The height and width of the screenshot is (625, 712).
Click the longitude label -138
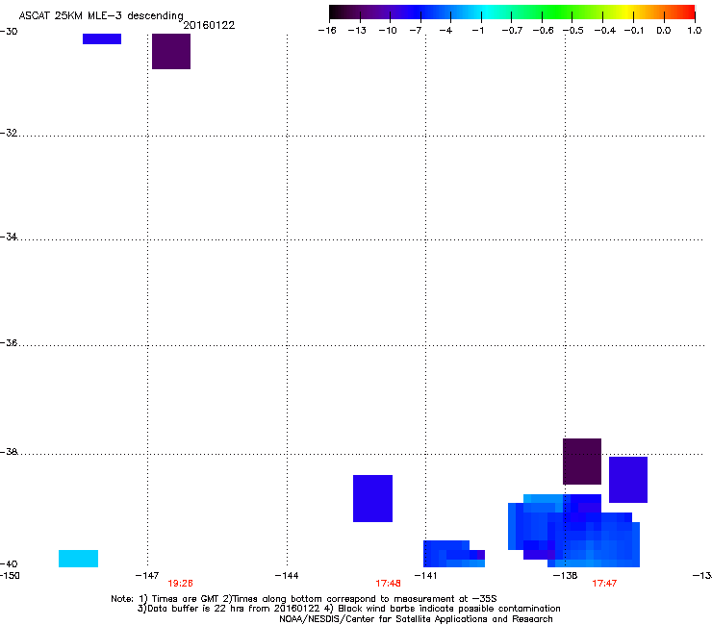tap(566, 576)
